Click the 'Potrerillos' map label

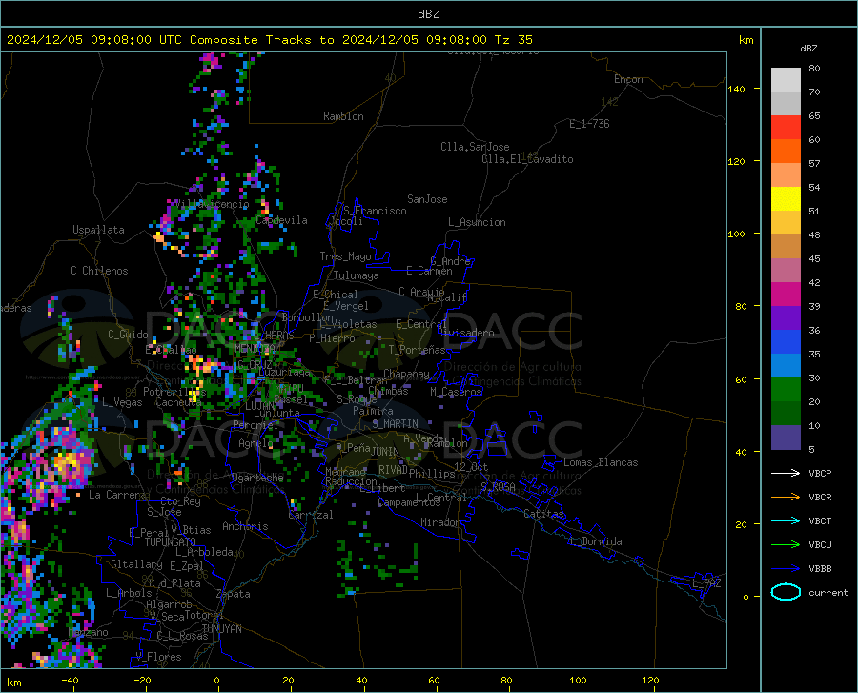pyautogui.click(x=174, y=392)
